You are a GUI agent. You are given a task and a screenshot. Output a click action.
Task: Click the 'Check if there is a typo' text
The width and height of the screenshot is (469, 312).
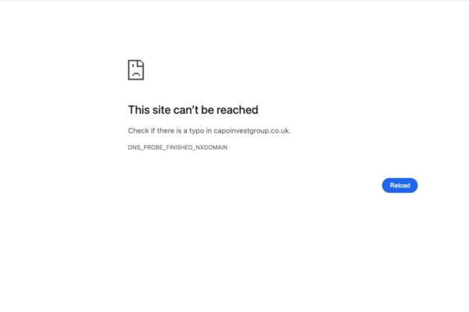166,131
